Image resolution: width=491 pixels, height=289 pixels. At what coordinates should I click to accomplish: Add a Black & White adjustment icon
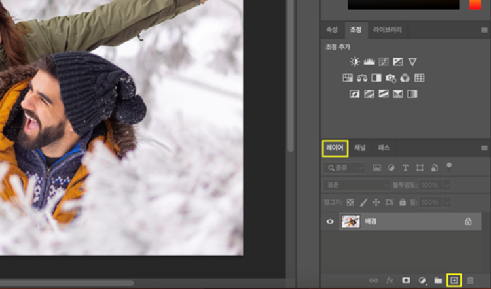[376, 78]
